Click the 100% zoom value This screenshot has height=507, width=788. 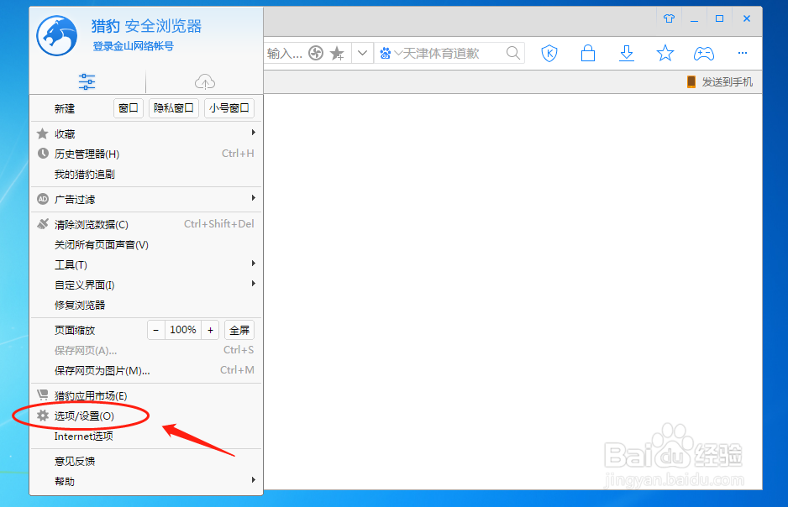[x=183, y=330]
